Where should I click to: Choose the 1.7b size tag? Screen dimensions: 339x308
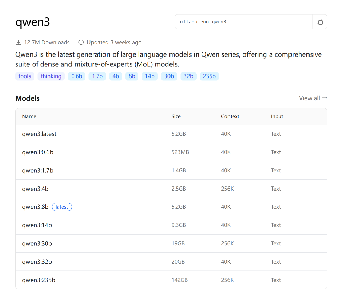[97, 76]
